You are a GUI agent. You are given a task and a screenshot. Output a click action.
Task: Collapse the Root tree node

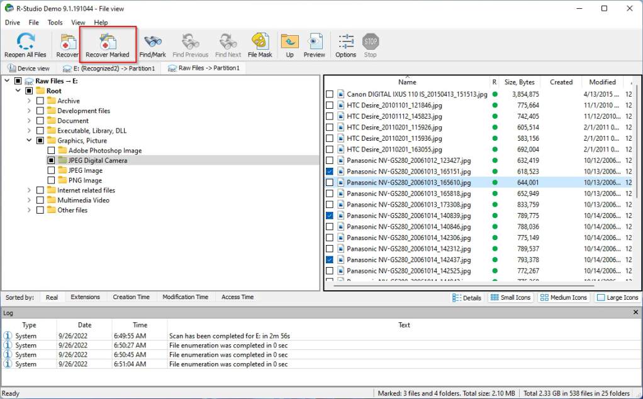click(x=18, y=90)
